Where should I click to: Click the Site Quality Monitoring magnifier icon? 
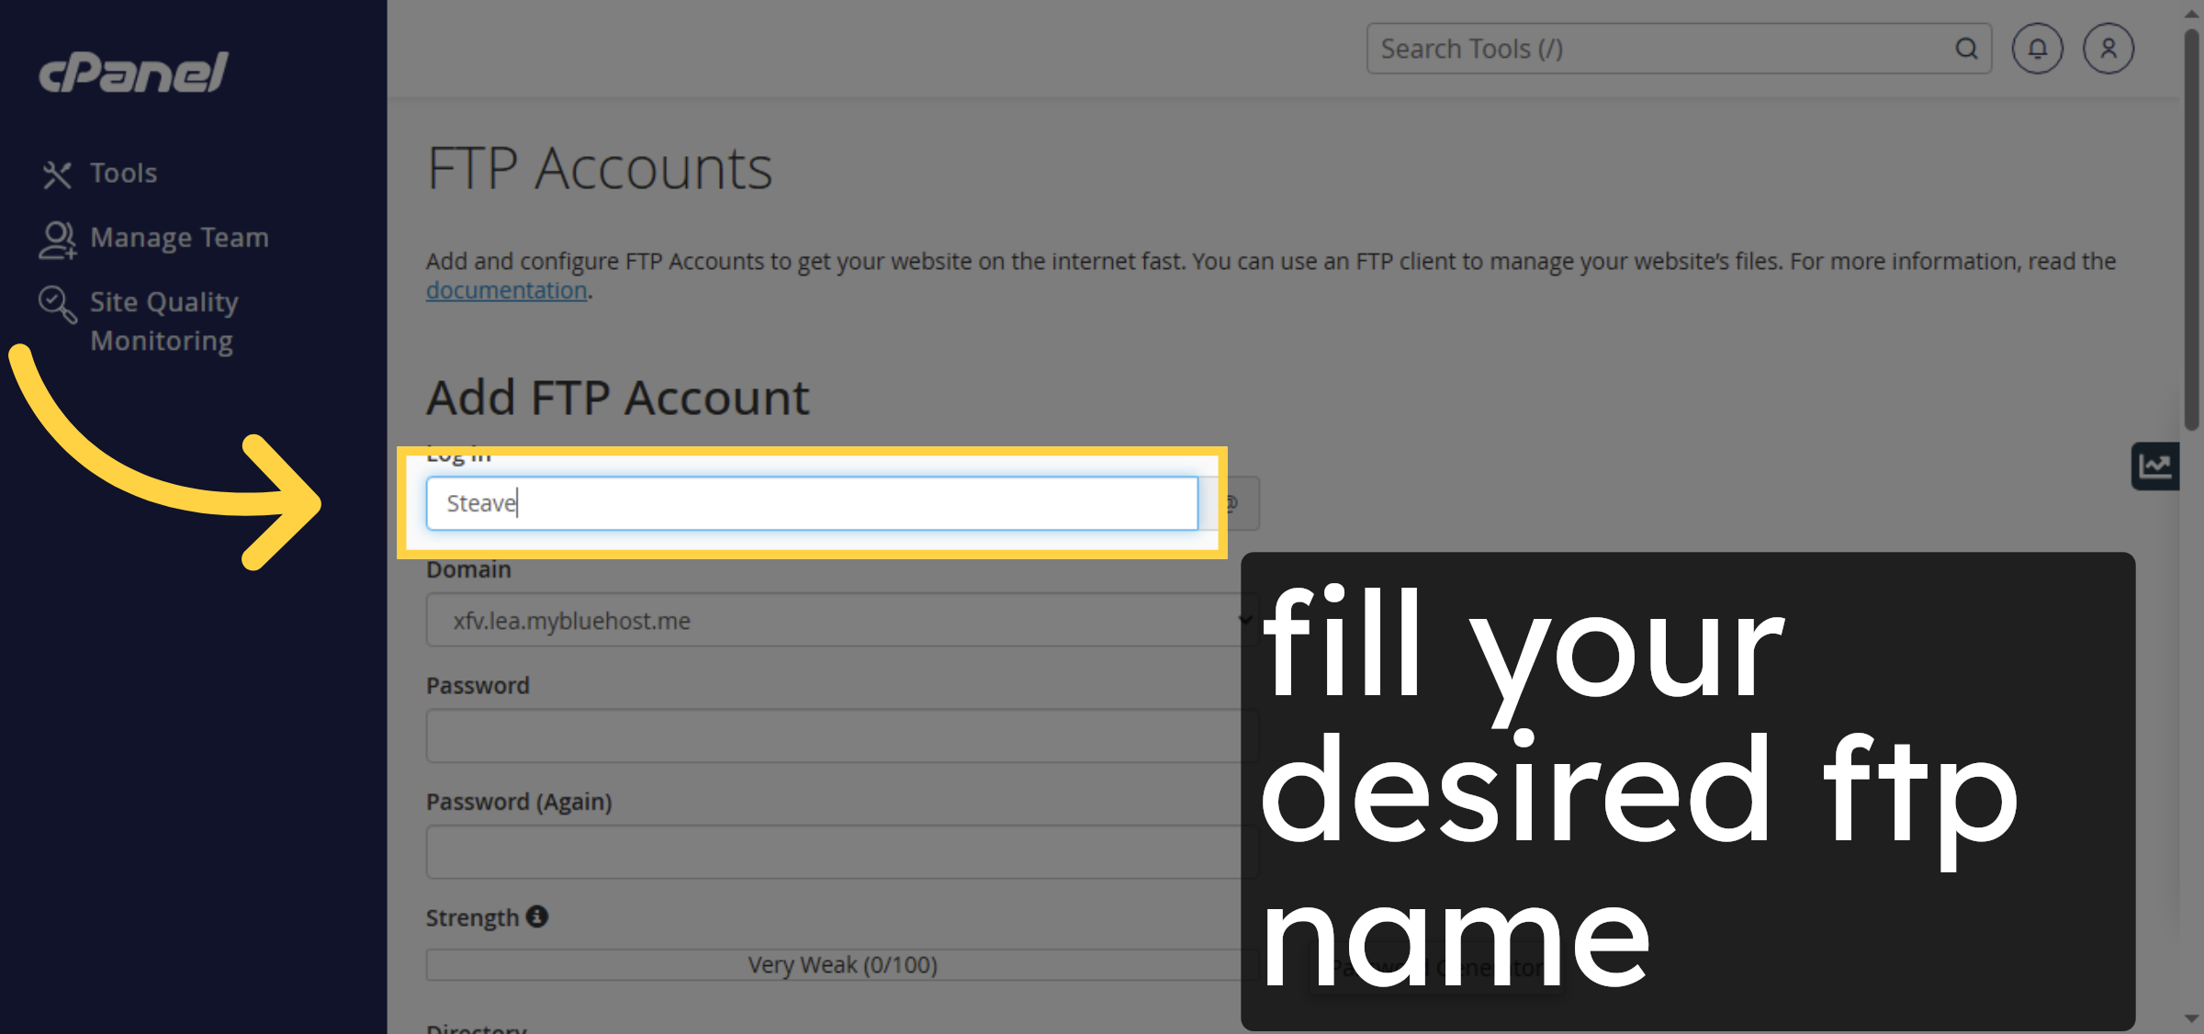point(57,303)
